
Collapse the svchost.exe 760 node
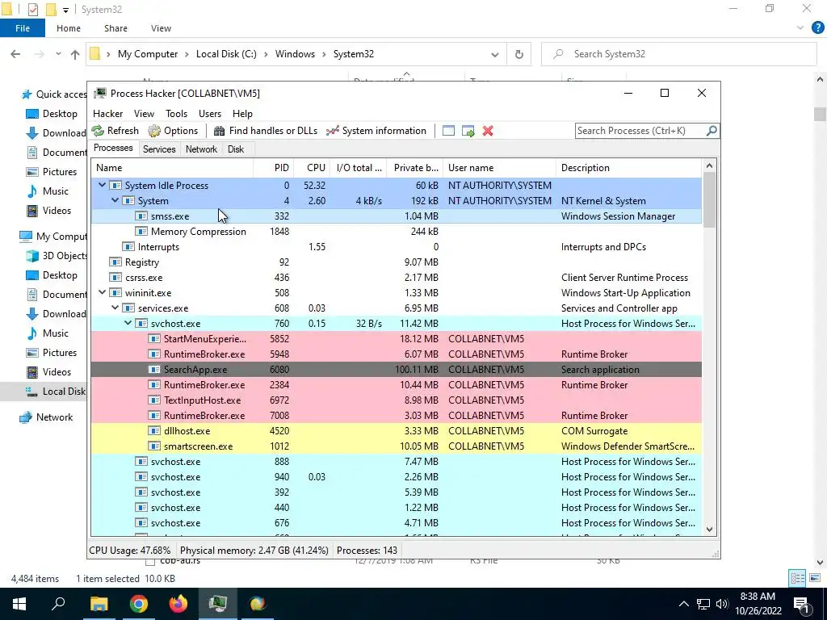[128, 323]
